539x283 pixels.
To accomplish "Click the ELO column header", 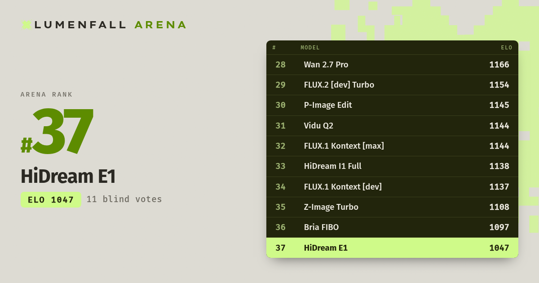I will (x=507, y=48).
